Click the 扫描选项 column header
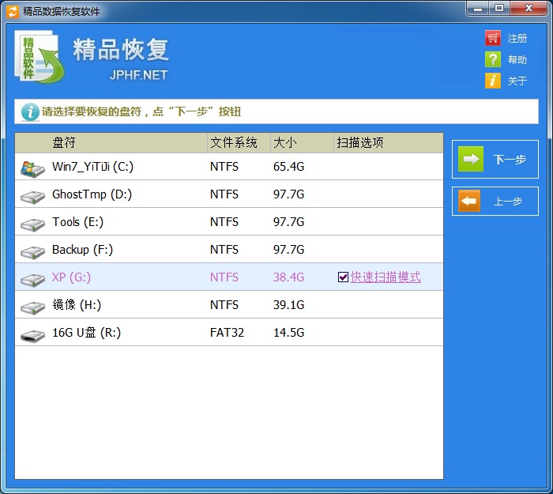The height and width of the screenshot is (494, 553). (389, 142)
